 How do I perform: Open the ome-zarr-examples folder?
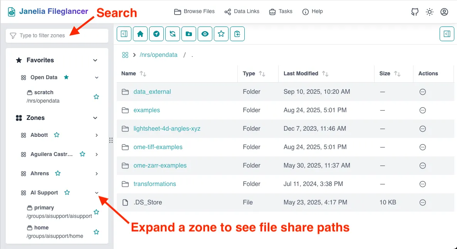[x=160, y=166]
